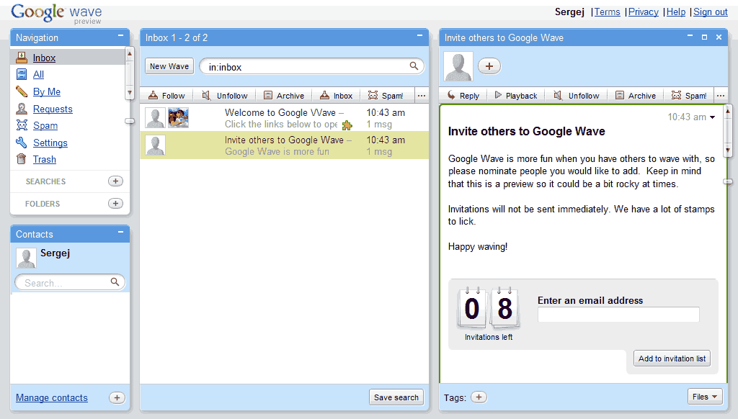Expand the inbox toolbar overflow menu
The image size is (738, 419).
pos(422,96)
